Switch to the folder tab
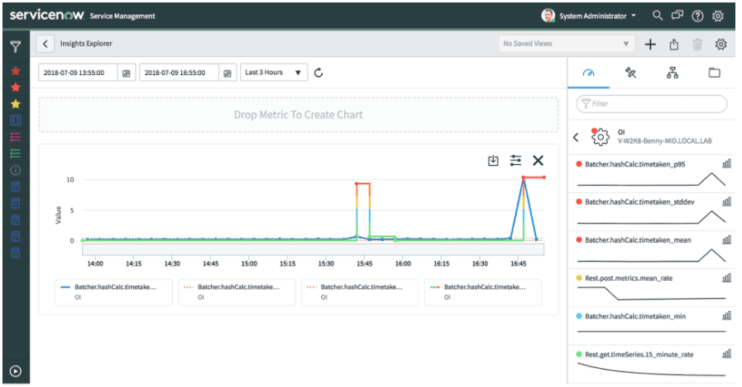Screen dimensions: 742x387 [x=714, y=73]
